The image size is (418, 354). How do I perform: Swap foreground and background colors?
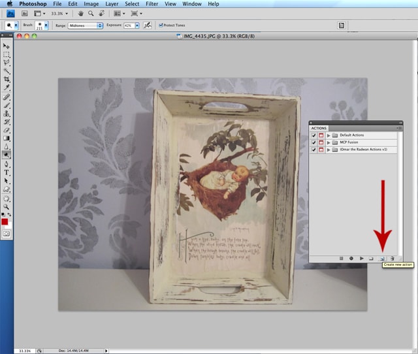pos(9,214)
